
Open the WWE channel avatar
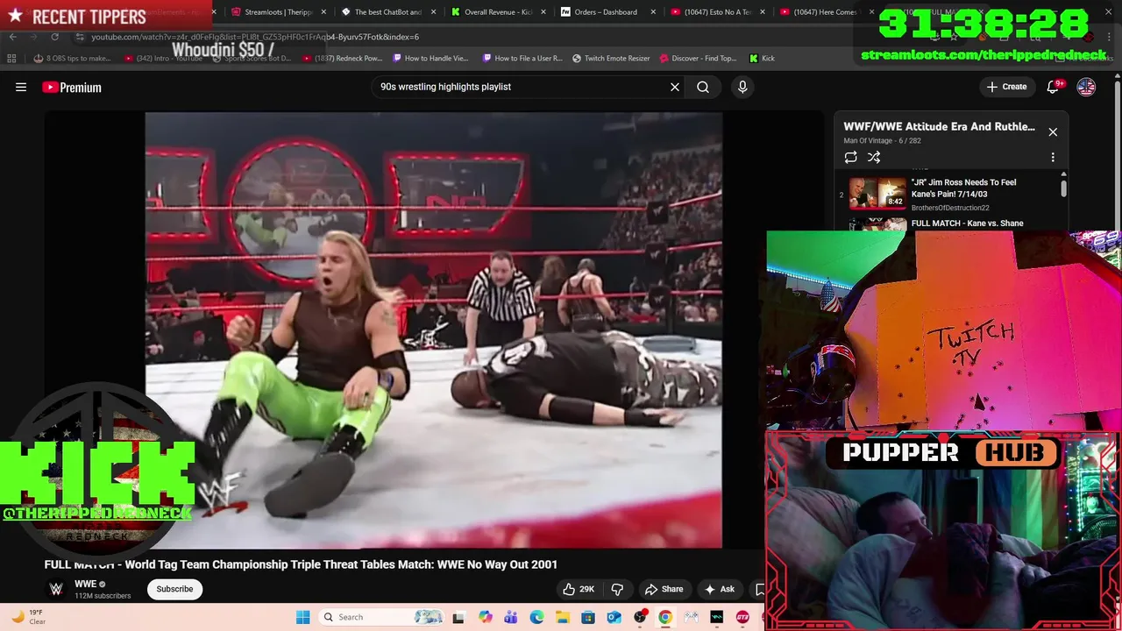coord(56,589)
